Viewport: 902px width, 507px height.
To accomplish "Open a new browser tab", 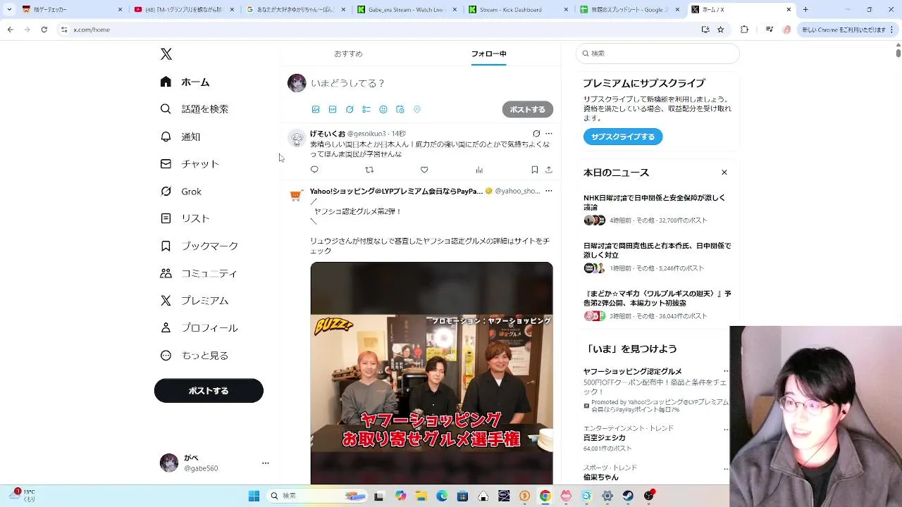I will [805, 10].
